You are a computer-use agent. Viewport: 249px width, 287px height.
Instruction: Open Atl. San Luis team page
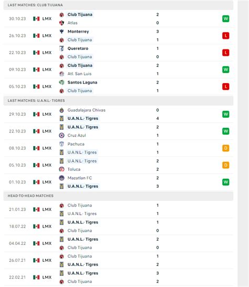point(79,74)
